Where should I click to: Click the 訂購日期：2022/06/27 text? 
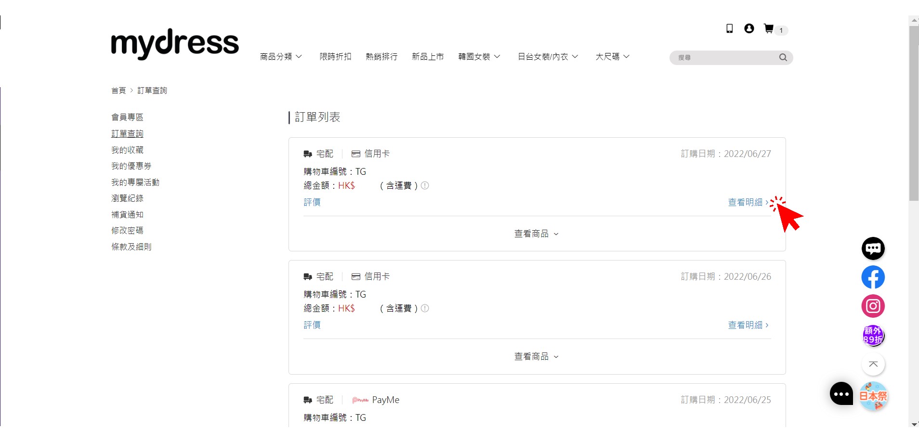tap(726, 154)
